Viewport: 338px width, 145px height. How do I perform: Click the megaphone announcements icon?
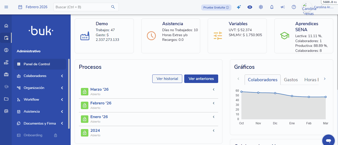283,7
